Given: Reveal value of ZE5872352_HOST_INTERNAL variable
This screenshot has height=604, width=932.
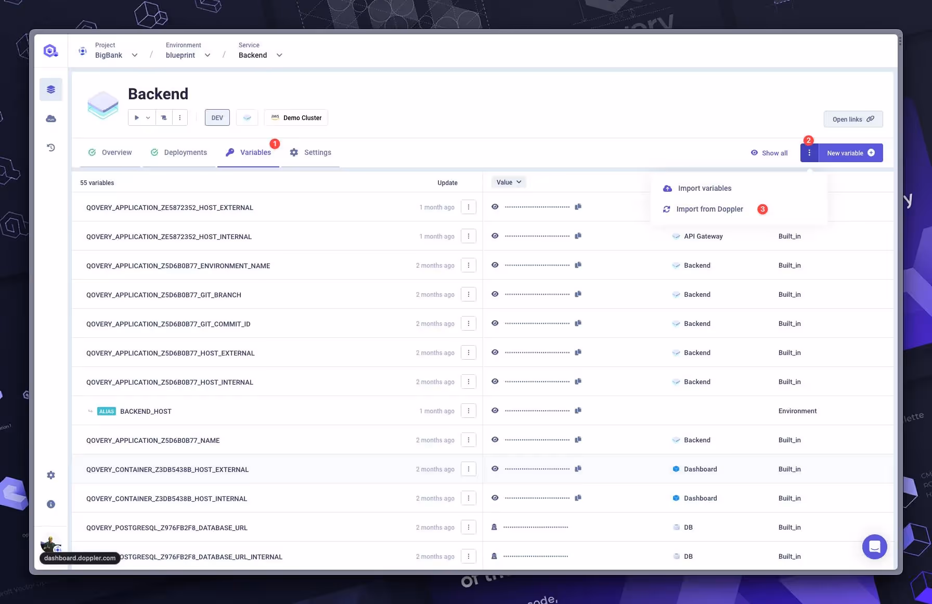Looking at the screenshot, I should tap(495, 236).
